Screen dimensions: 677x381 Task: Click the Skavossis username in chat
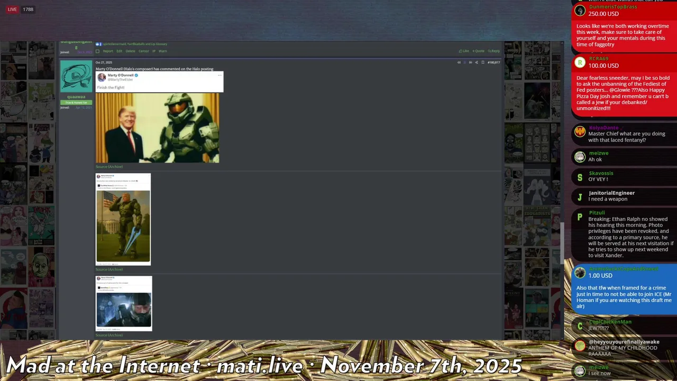(x=601, y=173)
